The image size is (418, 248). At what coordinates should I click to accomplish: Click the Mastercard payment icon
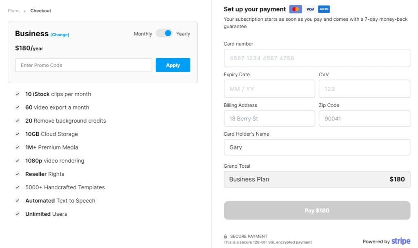coord(295,9)
